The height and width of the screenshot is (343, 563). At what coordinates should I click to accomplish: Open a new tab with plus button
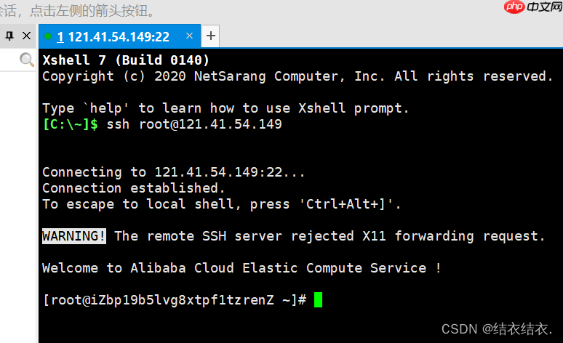tap(210, 36)
